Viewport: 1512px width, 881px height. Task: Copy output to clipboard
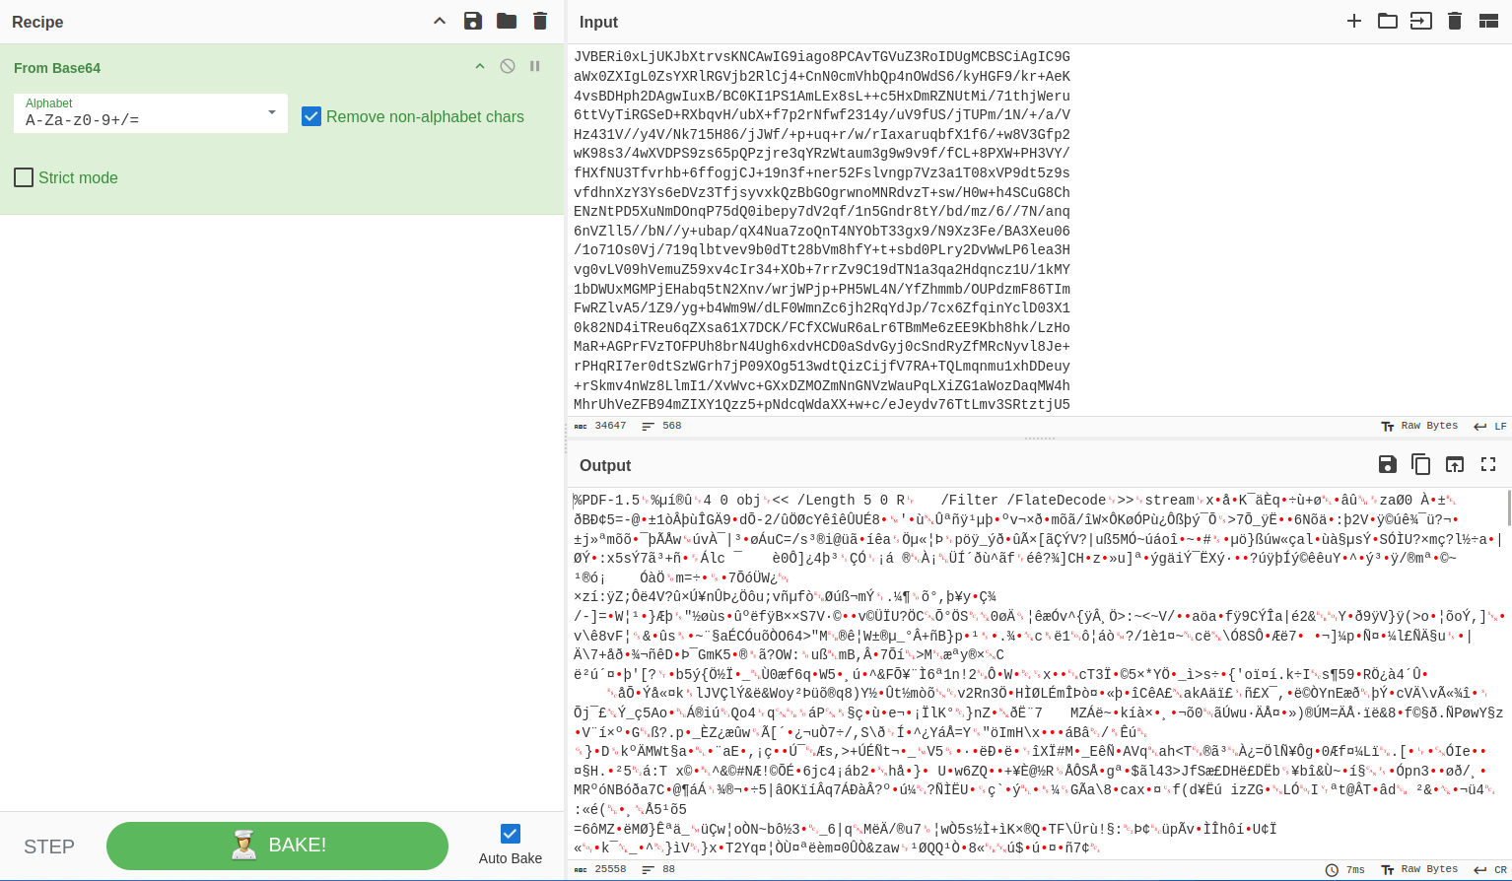click(x=1420, y=464)
